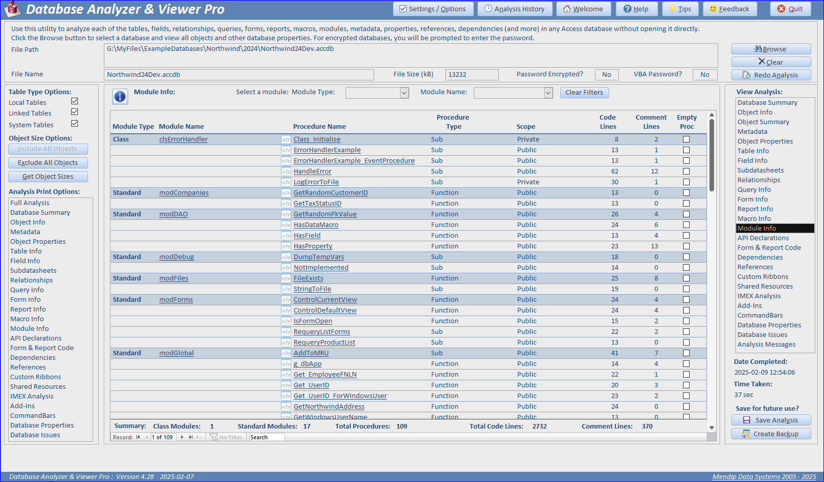Screen dimensions: 824x482
Task: Click code icon beside IsFormOpen
Action: click(286, 321)
